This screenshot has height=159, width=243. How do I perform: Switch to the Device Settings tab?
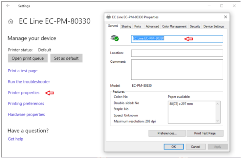pyautogui.click(x=213, y=26)
